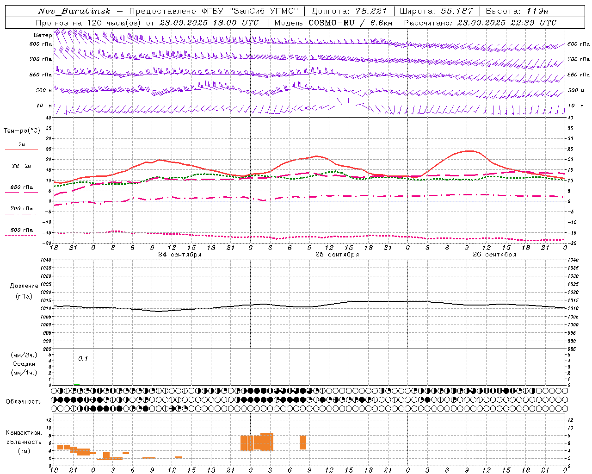Click the '26 сентября' date label
This screenshot has width=592, height=474.
click(x=494, y=255)
